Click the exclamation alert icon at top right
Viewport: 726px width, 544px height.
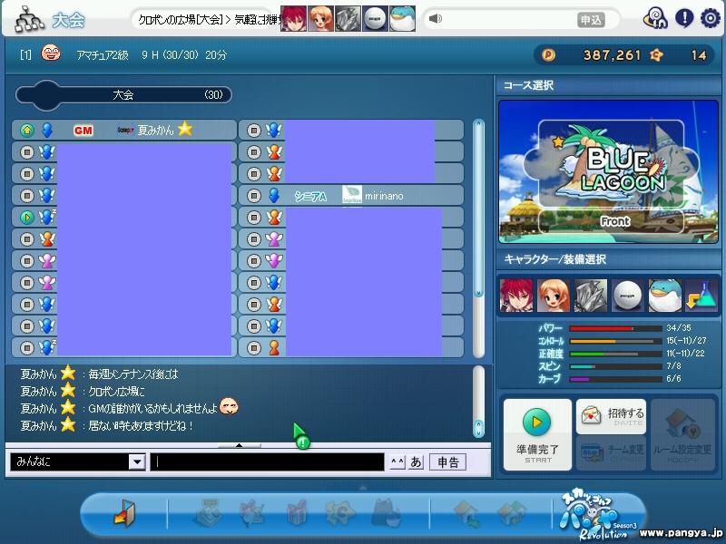tap(684, 17)
